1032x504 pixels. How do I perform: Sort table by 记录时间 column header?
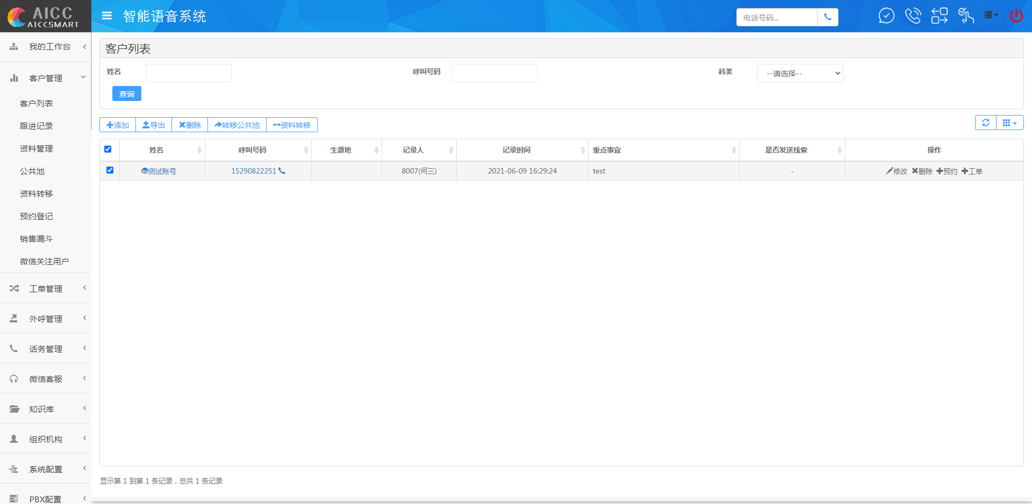point(517,150)
